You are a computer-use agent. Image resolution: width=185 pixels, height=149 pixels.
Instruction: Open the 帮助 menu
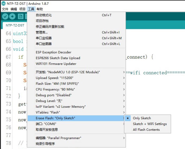pos(40,9)
